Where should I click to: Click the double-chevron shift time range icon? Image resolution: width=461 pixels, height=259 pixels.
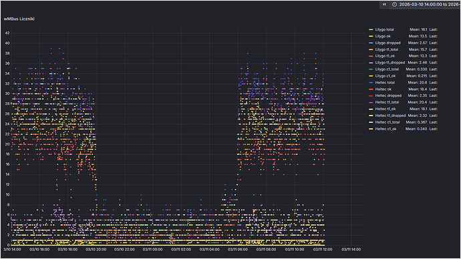tap(384, 5)
